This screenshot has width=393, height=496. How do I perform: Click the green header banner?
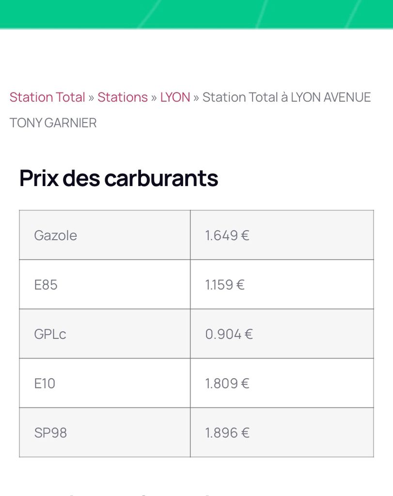(x=197, y=14)
